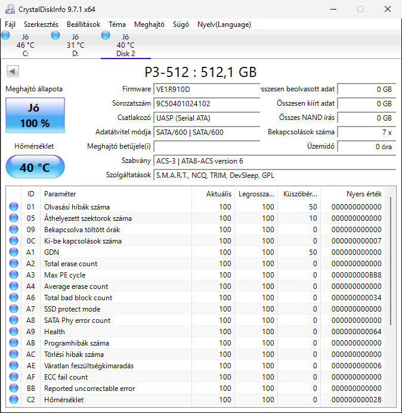
Task: Click status dot of Total bad block count
Action: 14,297
